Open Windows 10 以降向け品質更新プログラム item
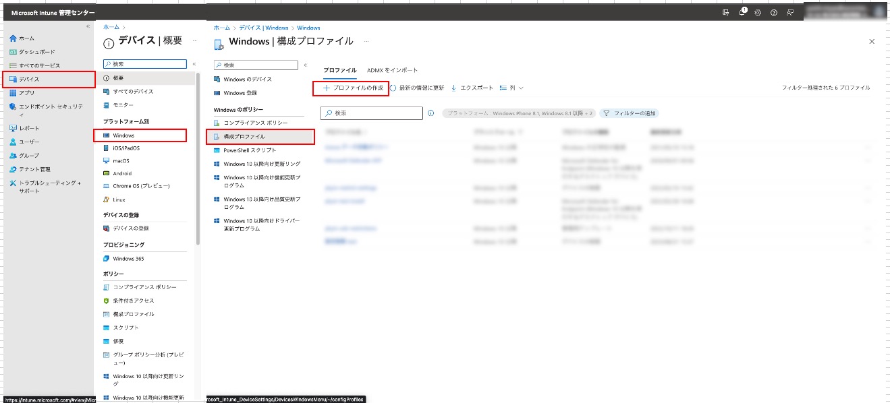 (x=257, y=203)
